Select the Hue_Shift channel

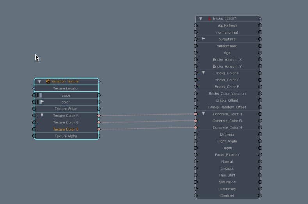227,175
